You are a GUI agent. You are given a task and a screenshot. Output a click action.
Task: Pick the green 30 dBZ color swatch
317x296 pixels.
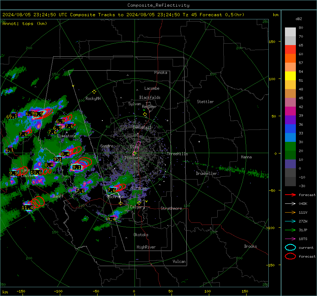pos(290,146)
